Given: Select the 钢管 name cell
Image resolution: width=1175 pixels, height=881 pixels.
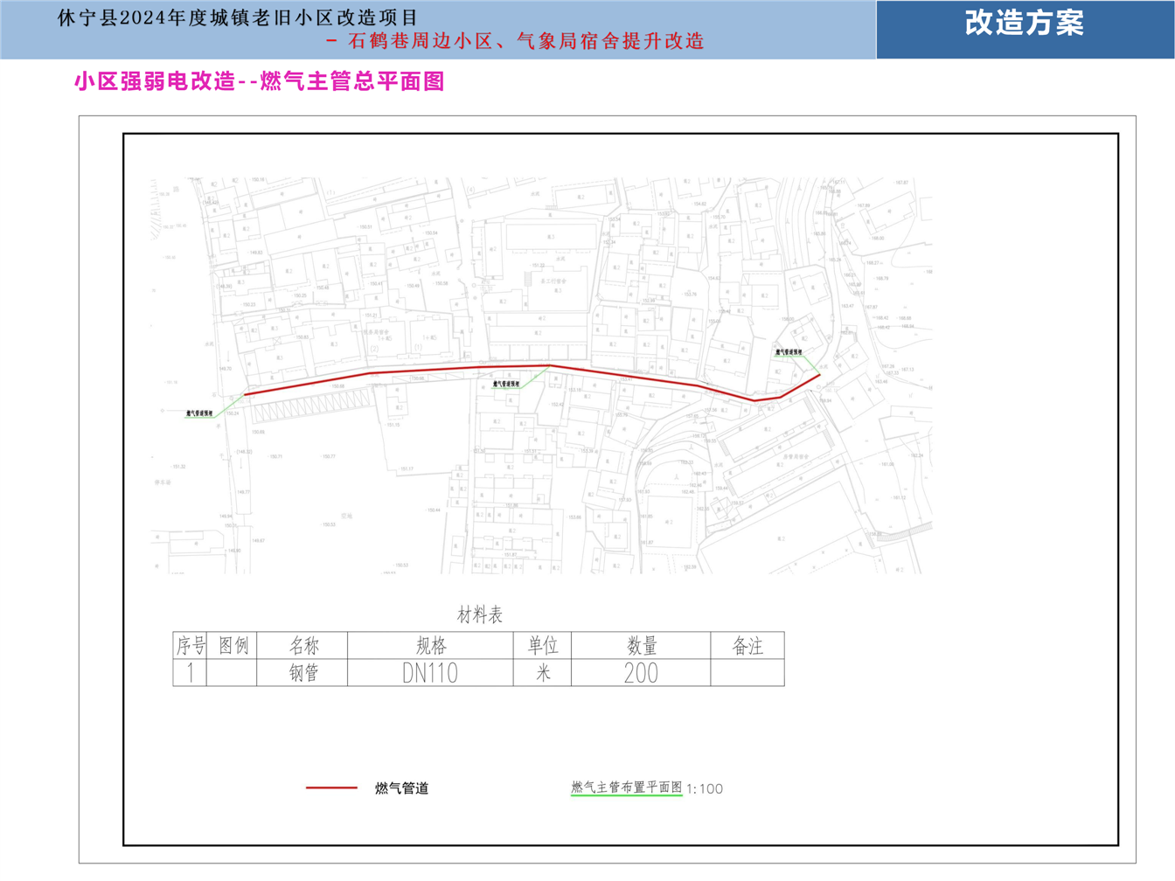Looking at the screenshot, I should click(x=303, y=673).
